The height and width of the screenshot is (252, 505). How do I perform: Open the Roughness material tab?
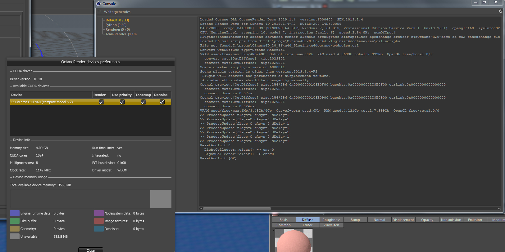[x=331, y=220]
